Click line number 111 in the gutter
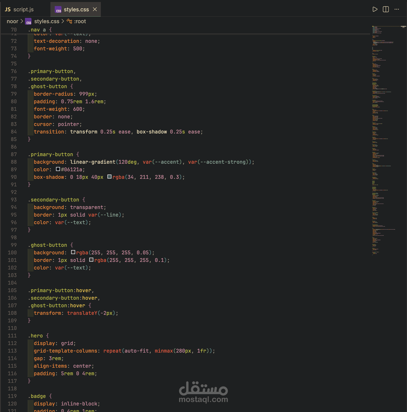The width and height of the screenshot is (407, 412). pos(12,336)
